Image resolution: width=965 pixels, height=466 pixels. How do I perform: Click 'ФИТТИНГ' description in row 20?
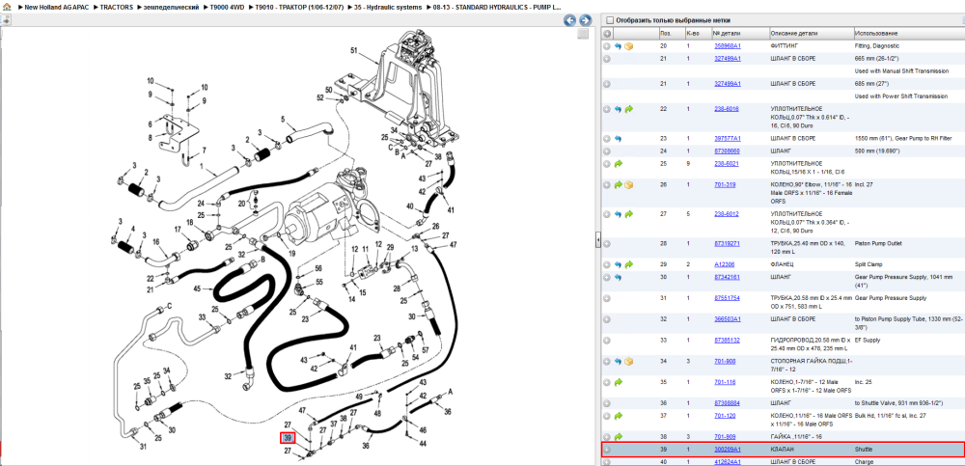pyautogui.click(x=784, y=46)
